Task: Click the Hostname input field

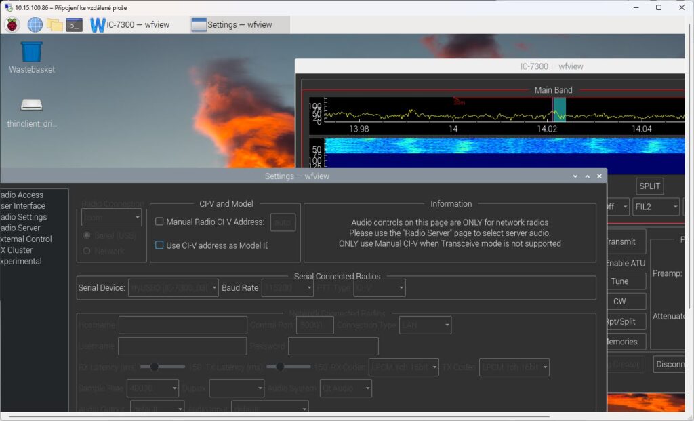Action: click(182, 325)
